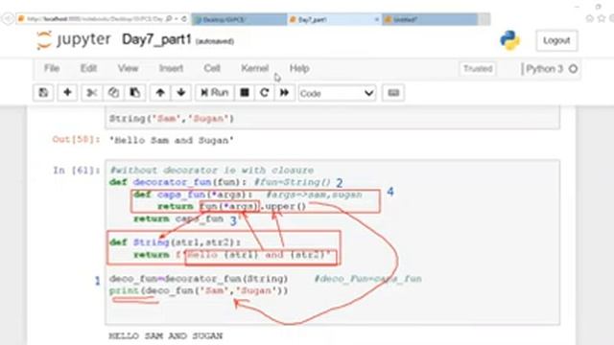Open the Help menu
The height and width of the screenshot is (345, 614).
coord(299,68)
